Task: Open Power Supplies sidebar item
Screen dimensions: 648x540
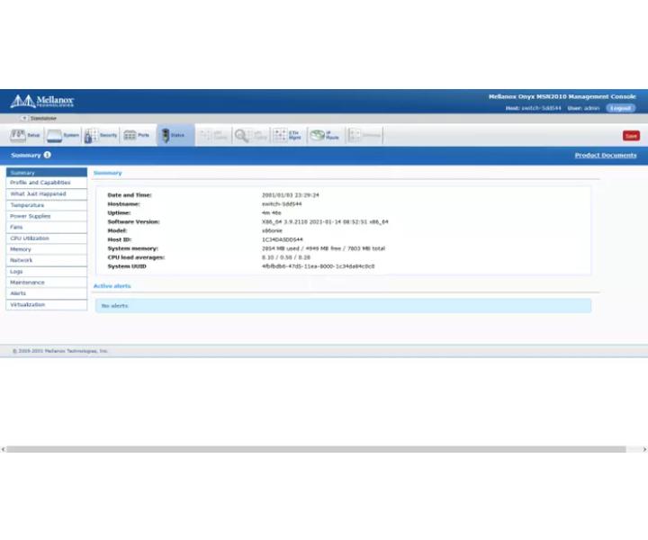Action: click(x=46, y=216)
